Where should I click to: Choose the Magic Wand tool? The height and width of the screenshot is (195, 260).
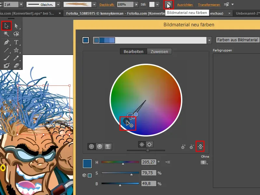point(6,34)
